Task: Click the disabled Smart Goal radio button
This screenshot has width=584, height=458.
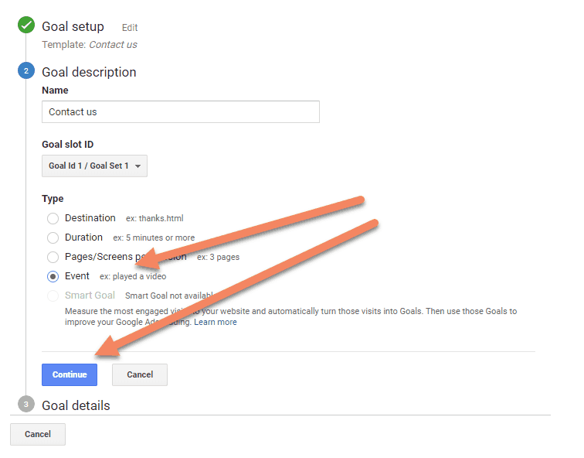Action: (x=53, y=296)
